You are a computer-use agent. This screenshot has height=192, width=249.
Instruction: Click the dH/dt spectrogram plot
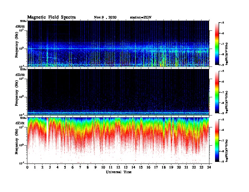118,44
